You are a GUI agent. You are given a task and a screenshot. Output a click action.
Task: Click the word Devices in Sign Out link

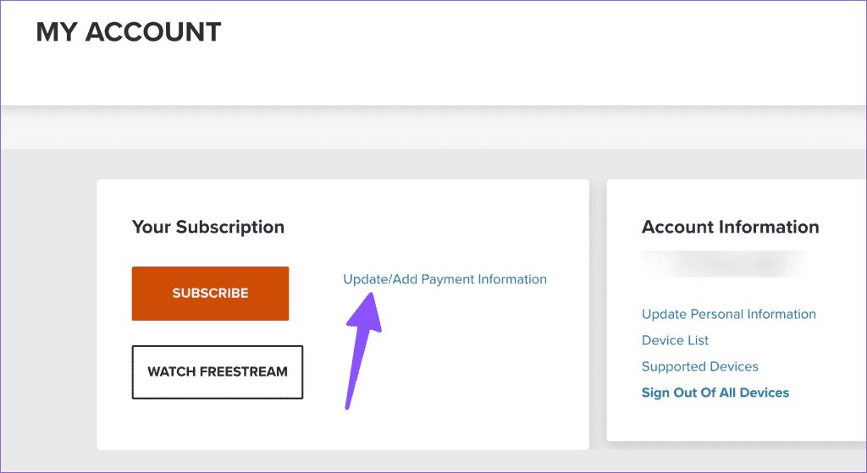pyautogui.click(x=765, y=393)
